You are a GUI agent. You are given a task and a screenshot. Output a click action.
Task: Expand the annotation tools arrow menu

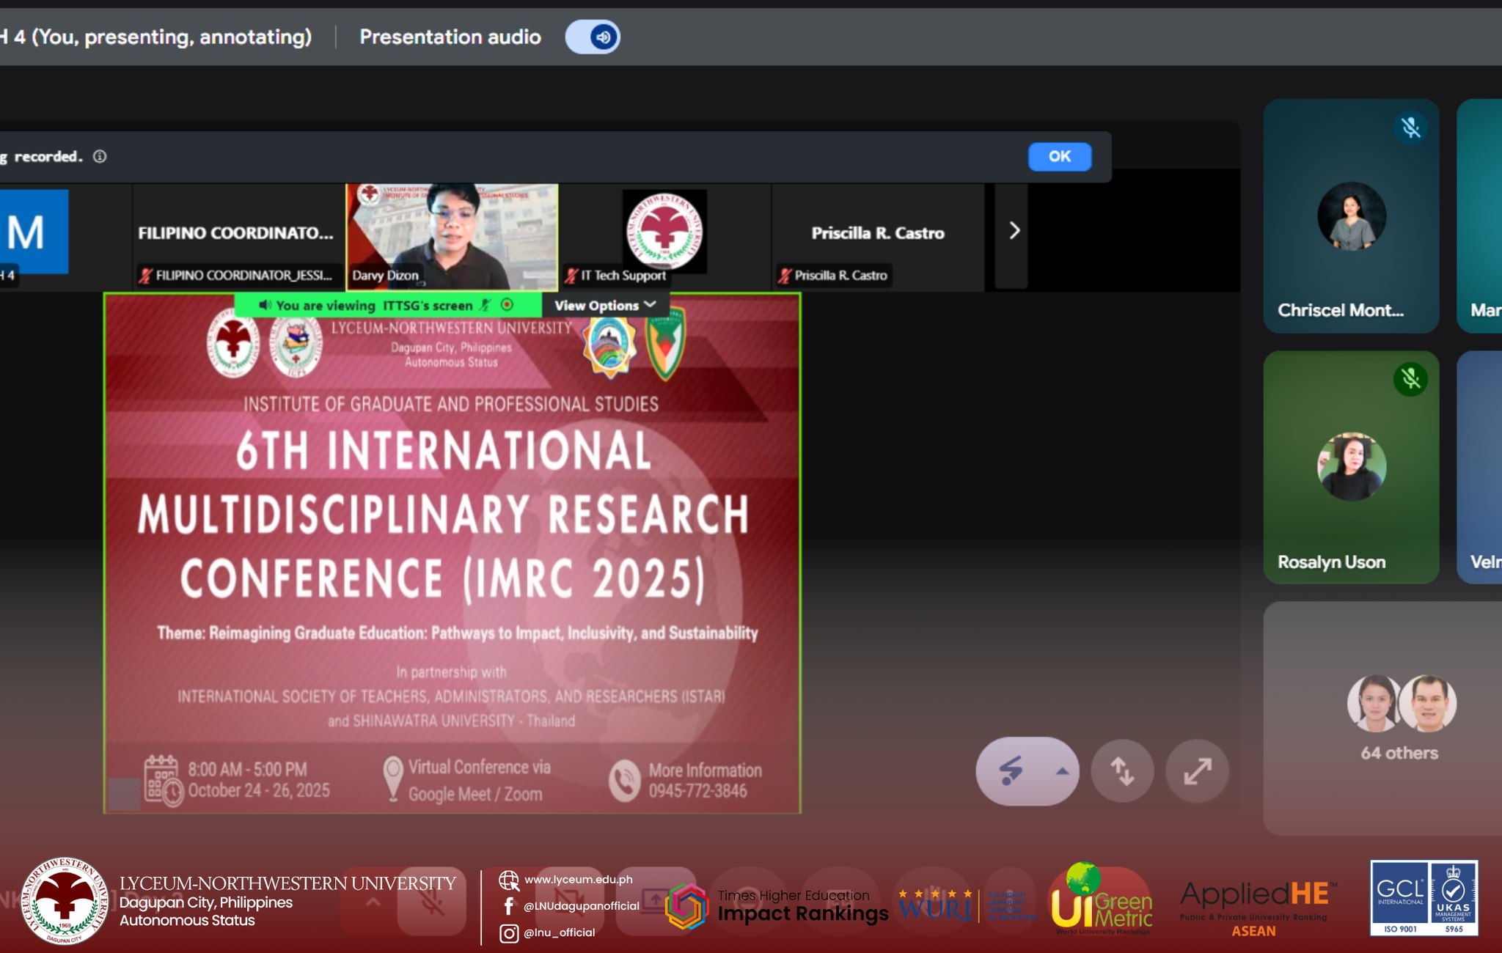point(1062,771)
